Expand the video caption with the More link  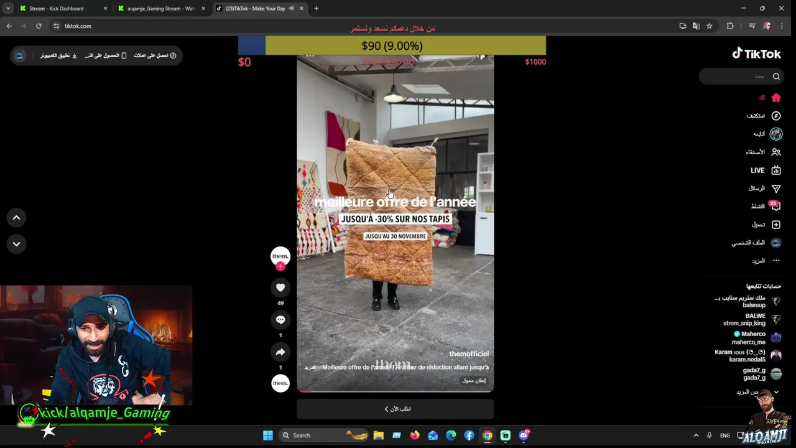click(x=310, y=368)
